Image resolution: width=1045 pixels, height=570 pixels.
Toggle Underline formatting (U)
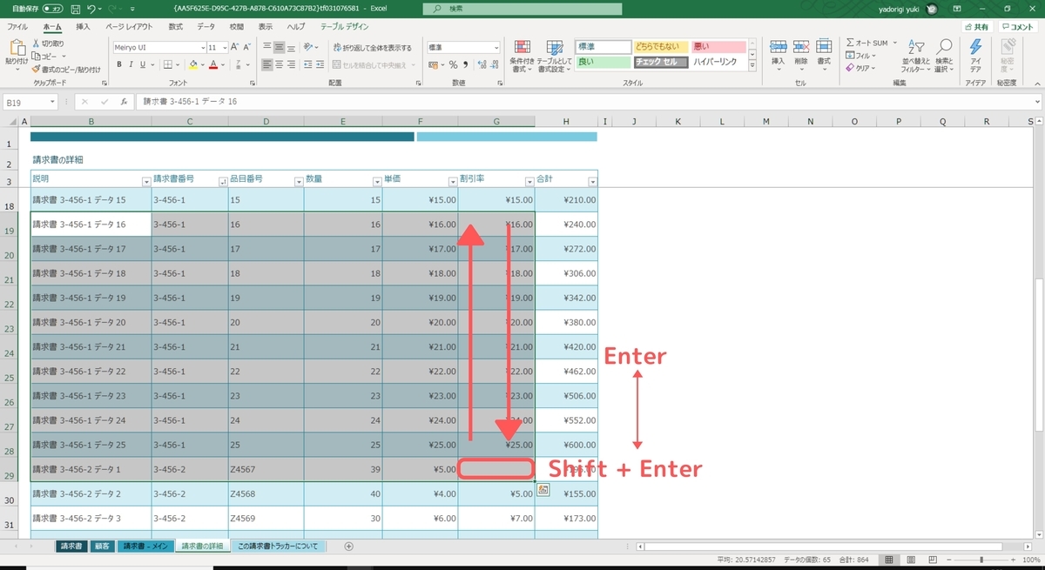[x=143, y=64]
